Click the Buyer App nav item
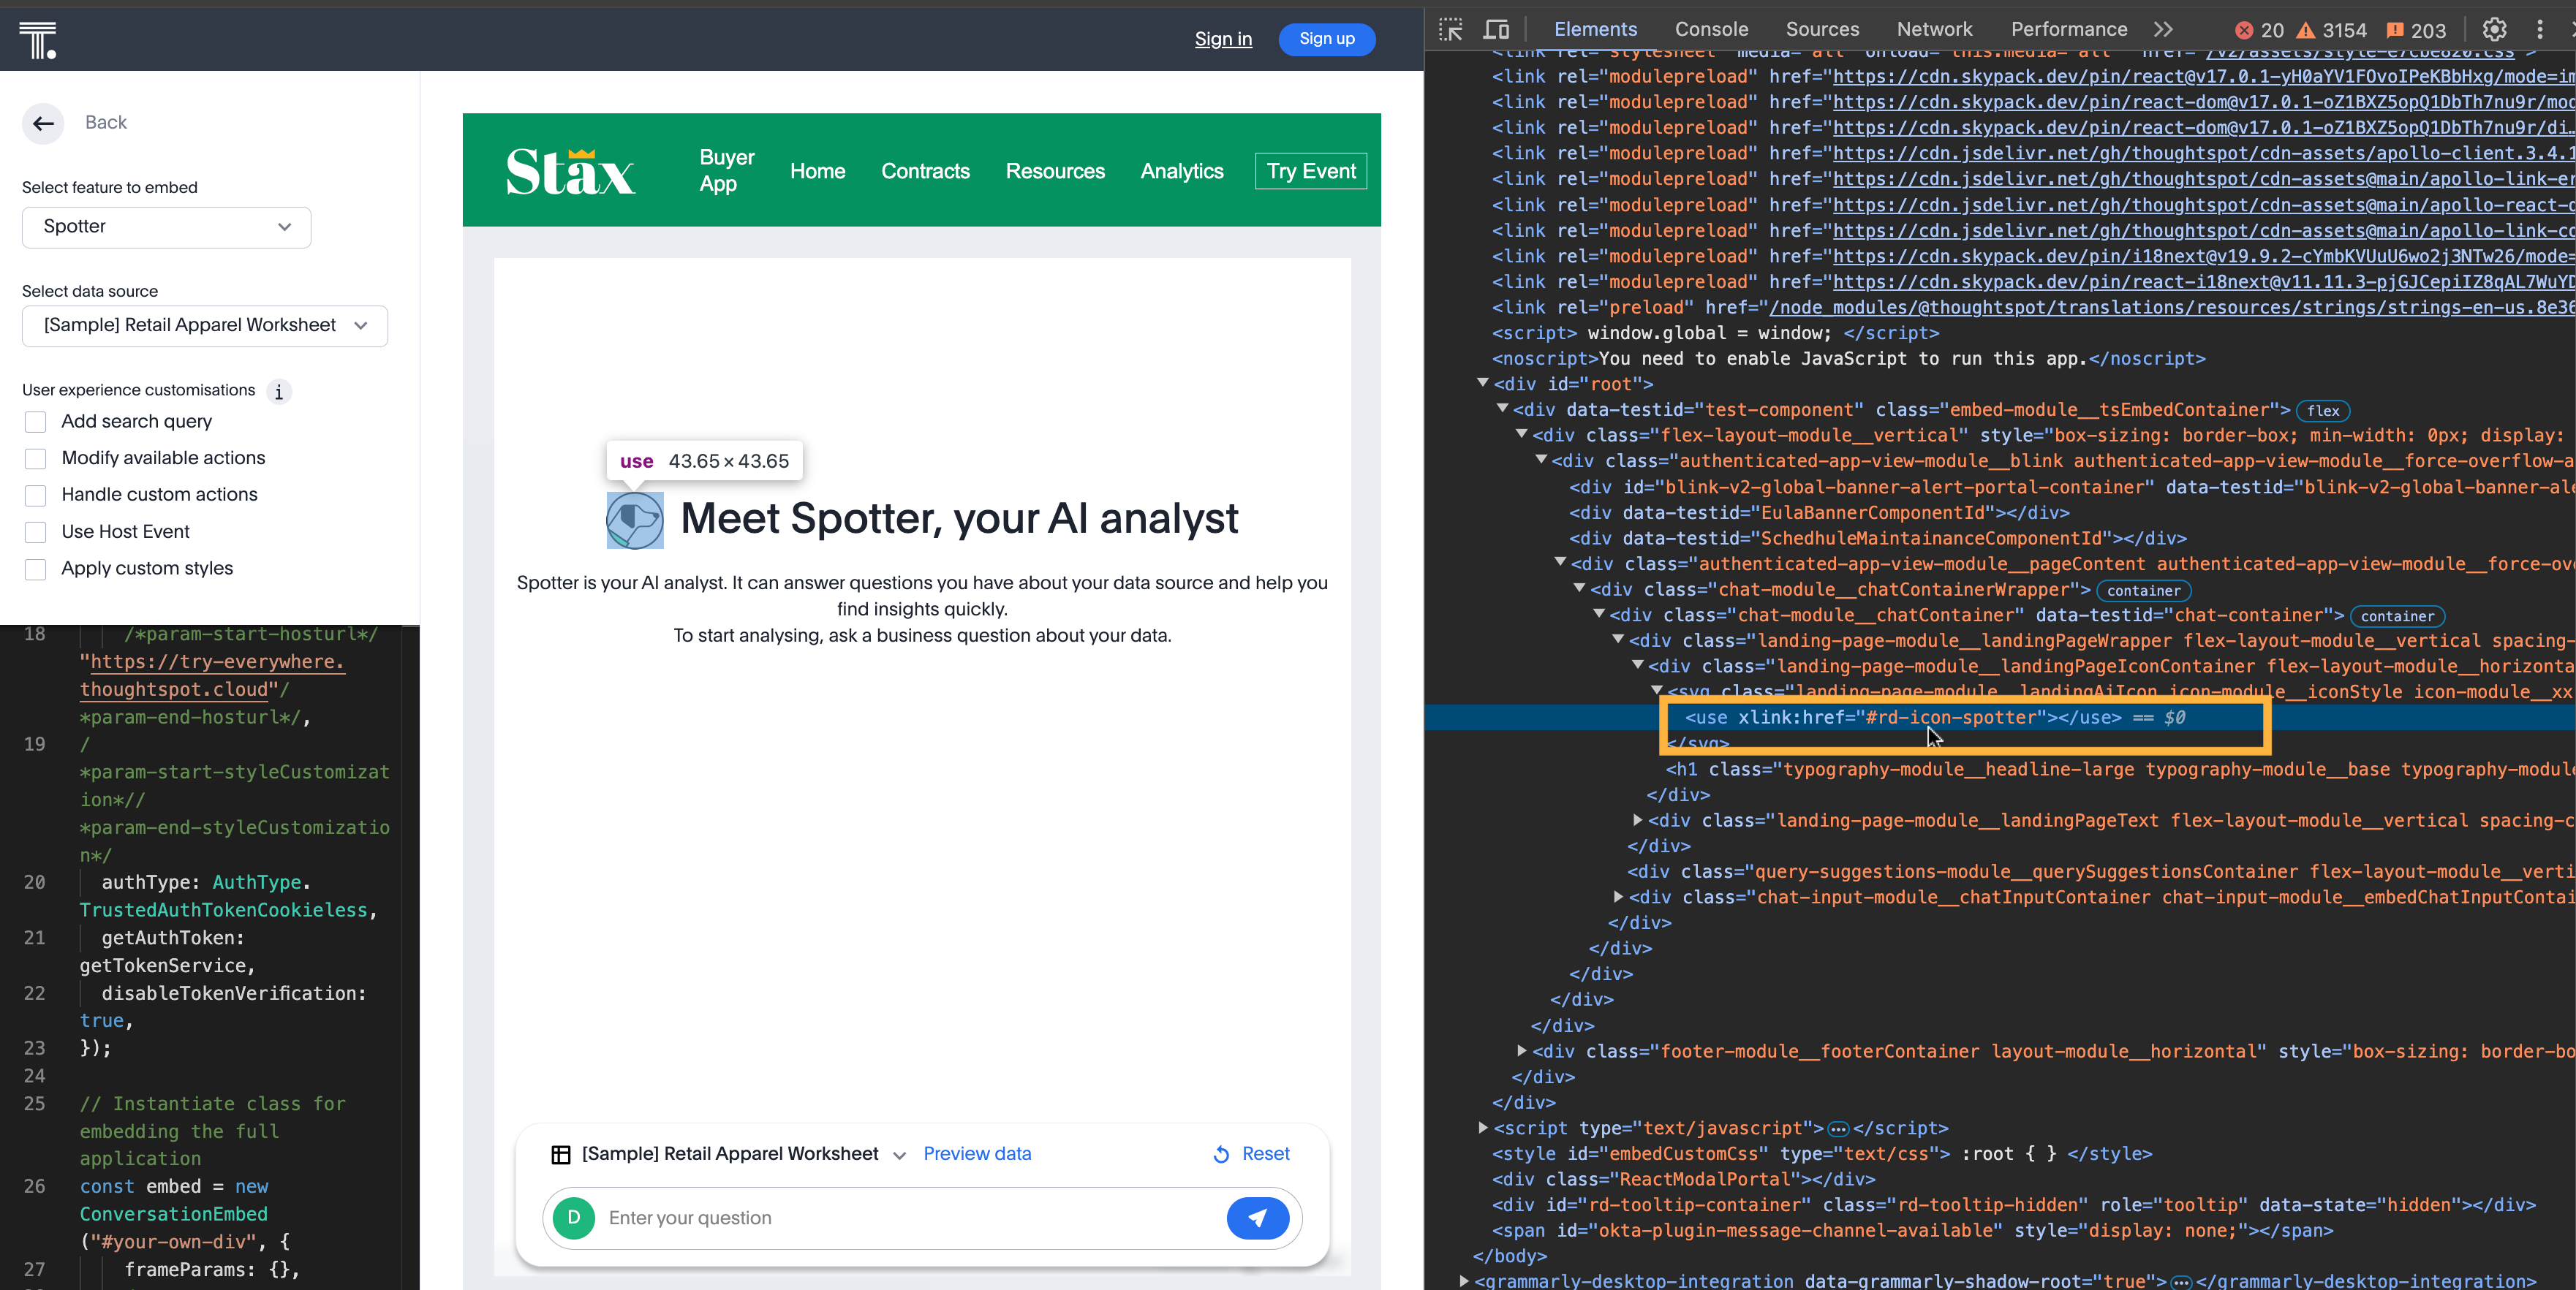The width and height of the screenshot is (2576, 1290). pos(726,171)
